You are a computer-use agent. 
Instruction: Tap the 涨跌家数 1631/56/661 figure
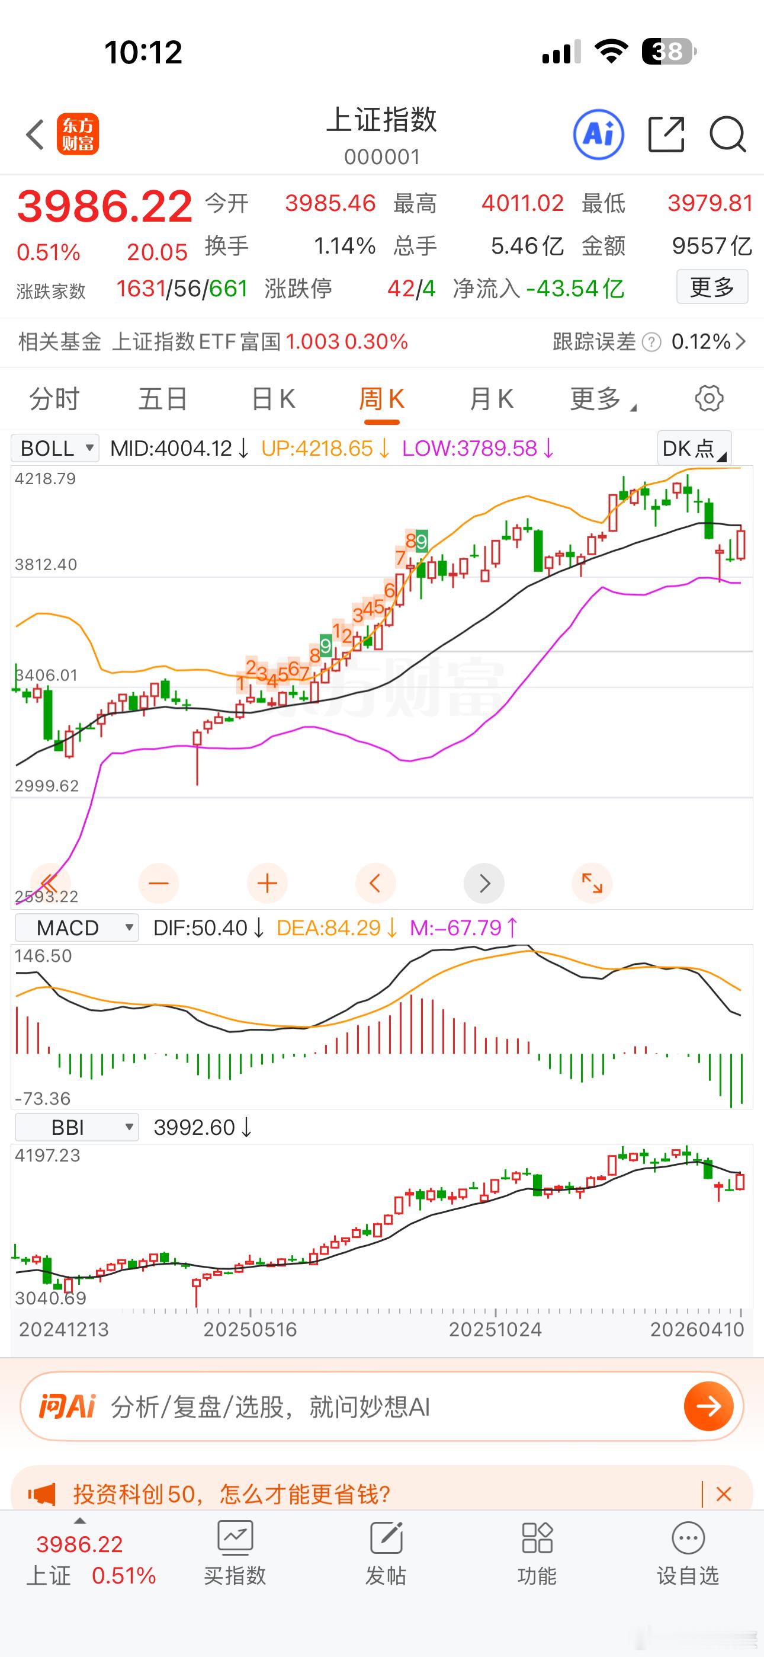182,289
